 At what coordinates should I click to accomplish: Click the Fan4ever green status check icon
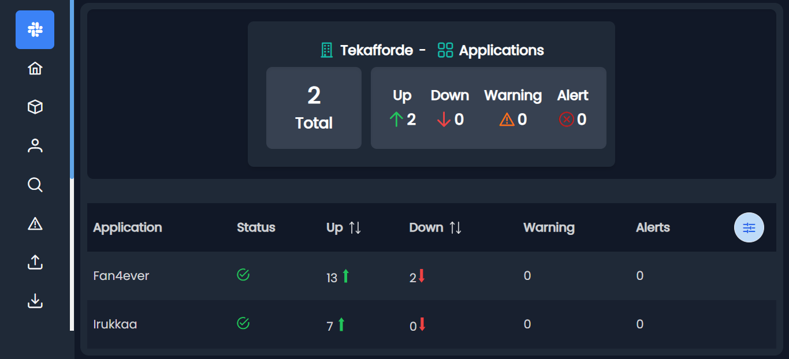[243, 275]
